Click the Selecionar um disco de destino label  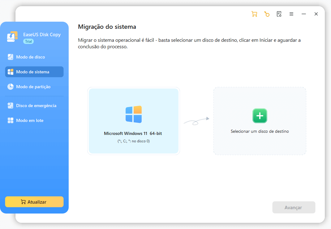pyautogui.click(x=260, y=131)
